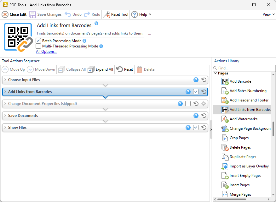Click the Undo arrow icon
The width and height of the screenshot is (276, 202).
(x=68, y=14)
